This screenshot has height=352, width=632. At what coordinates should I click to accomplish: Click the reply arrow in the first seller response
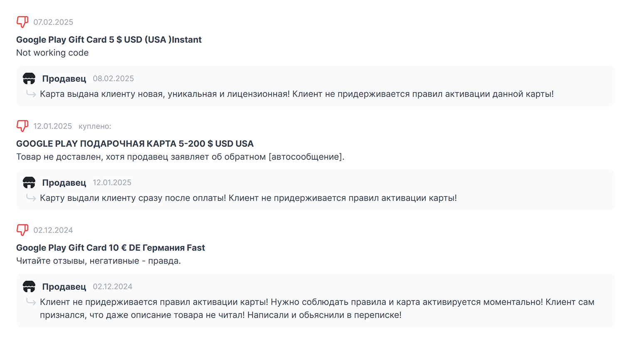[30, 94]
